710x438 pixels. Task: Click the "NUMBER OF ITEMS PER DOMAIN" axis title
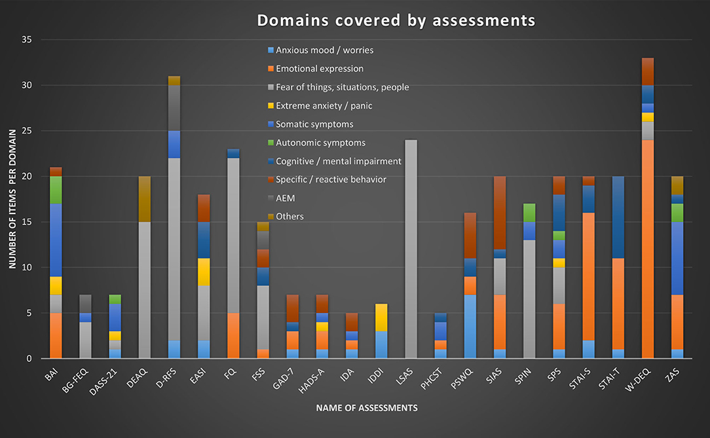(12, 198)
